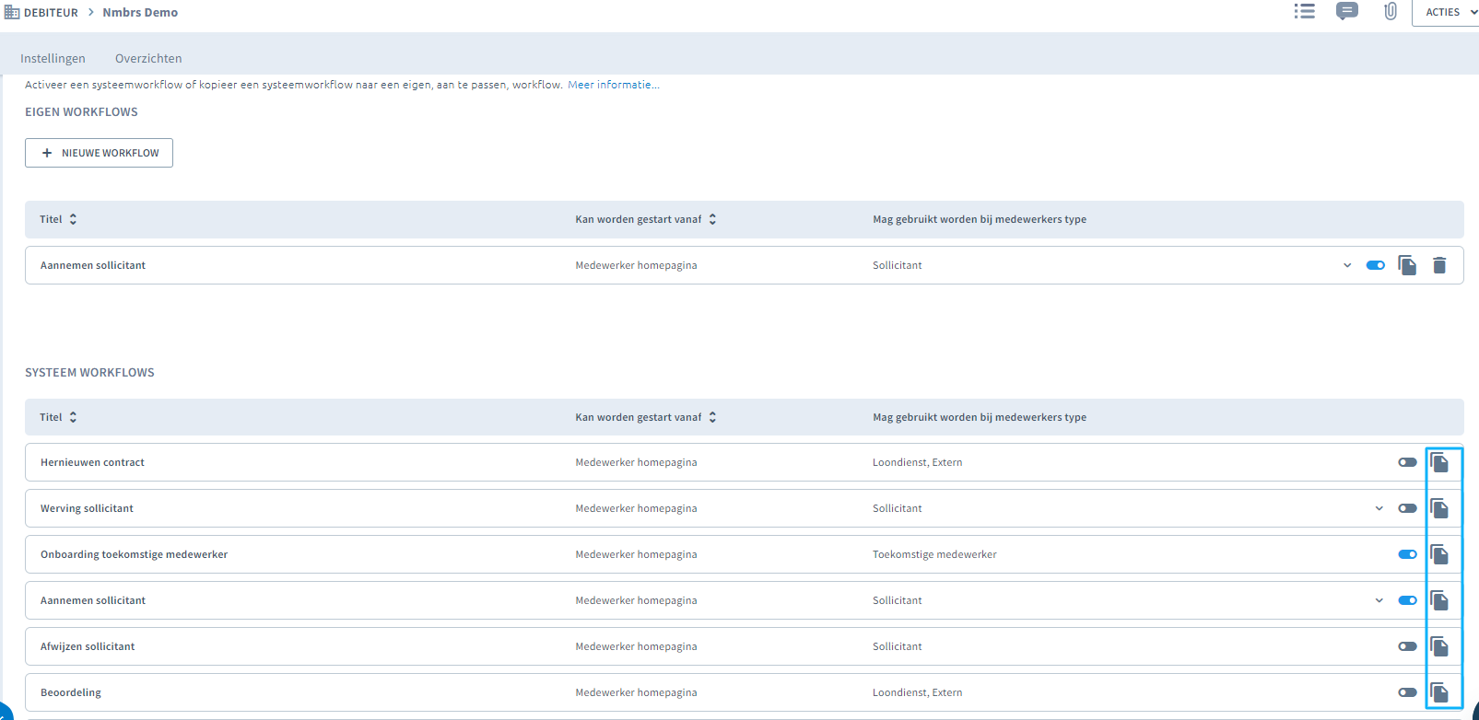Delete the own workflow Aannemen sollicitant
1479x720 pixels.
click(1439, 265)
